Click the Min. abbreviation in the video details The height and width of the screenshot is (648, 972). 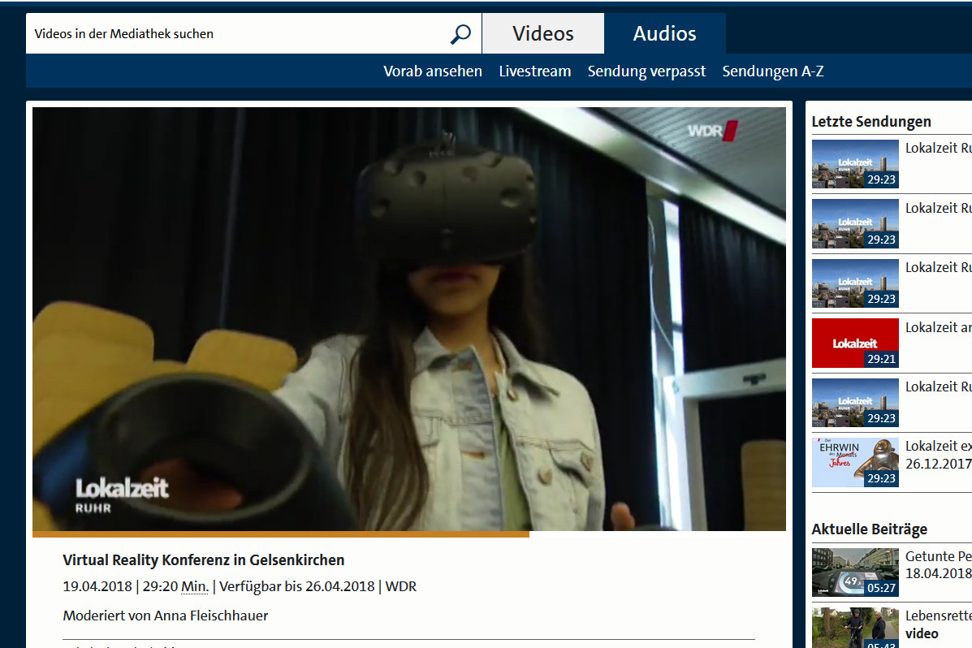click(x=194, y=586)
